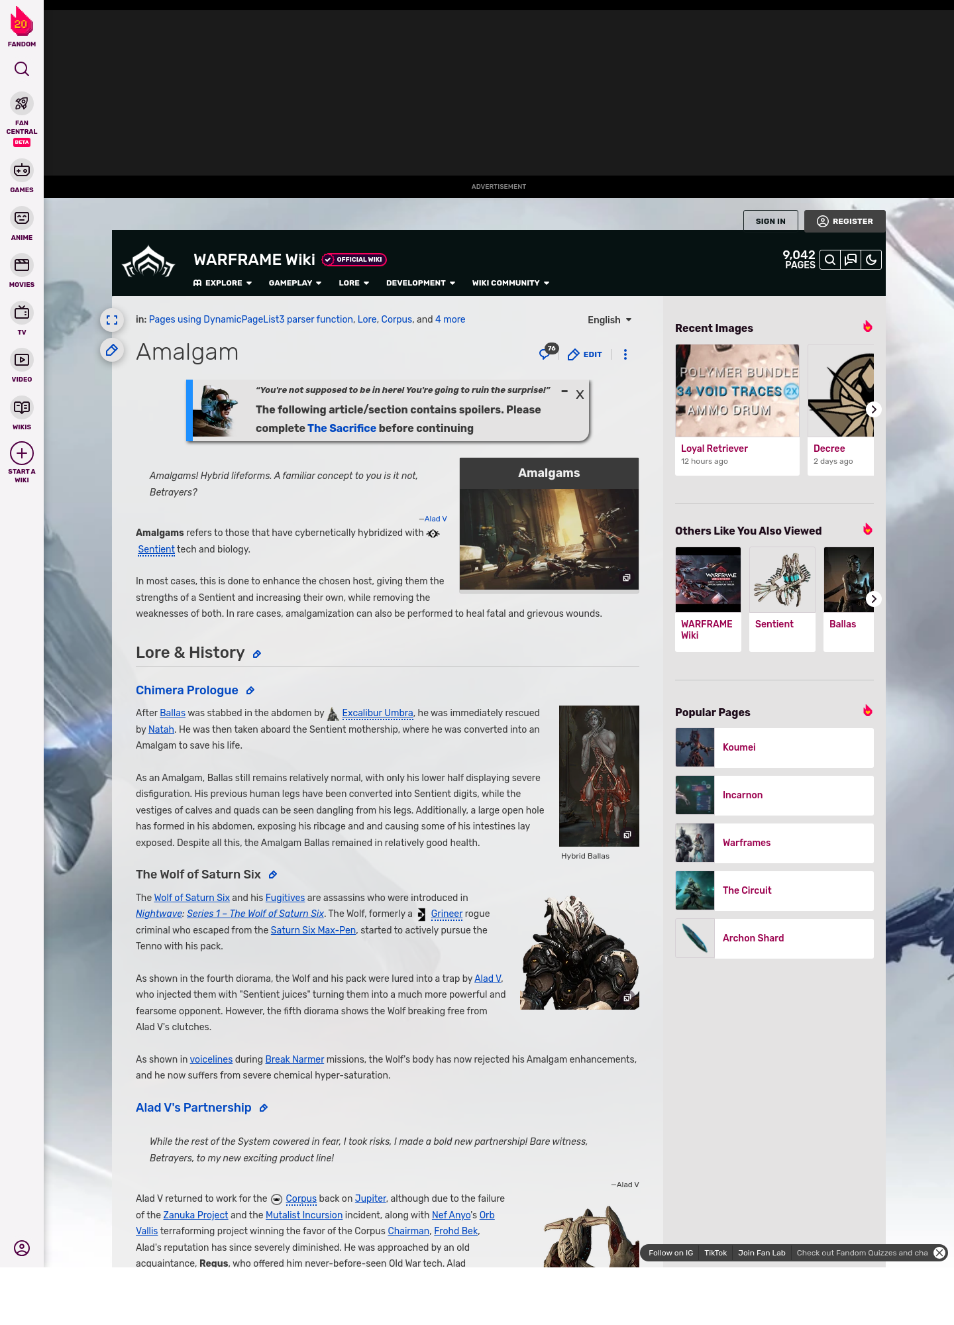Open the Hybrid Ballas image thumbnail
The width and height of the screenshot is (954, 1325).
[x=599, y=776]
